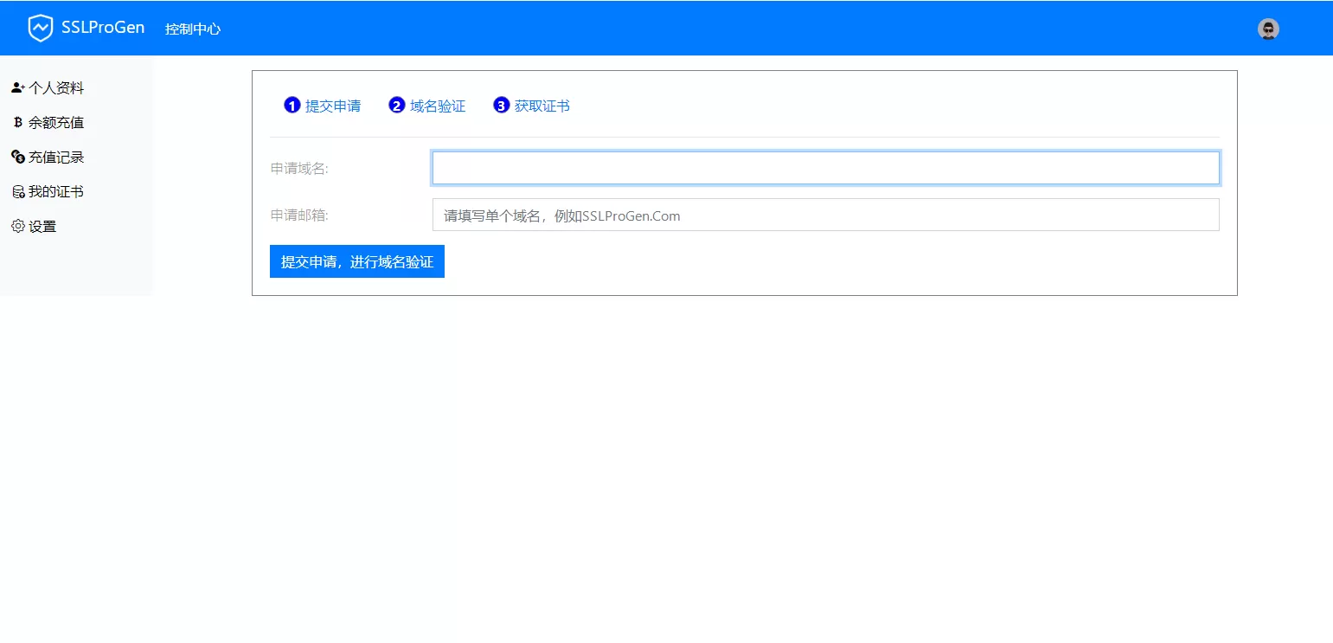Focus the 申请域名 input field

[x=825, y=168]
